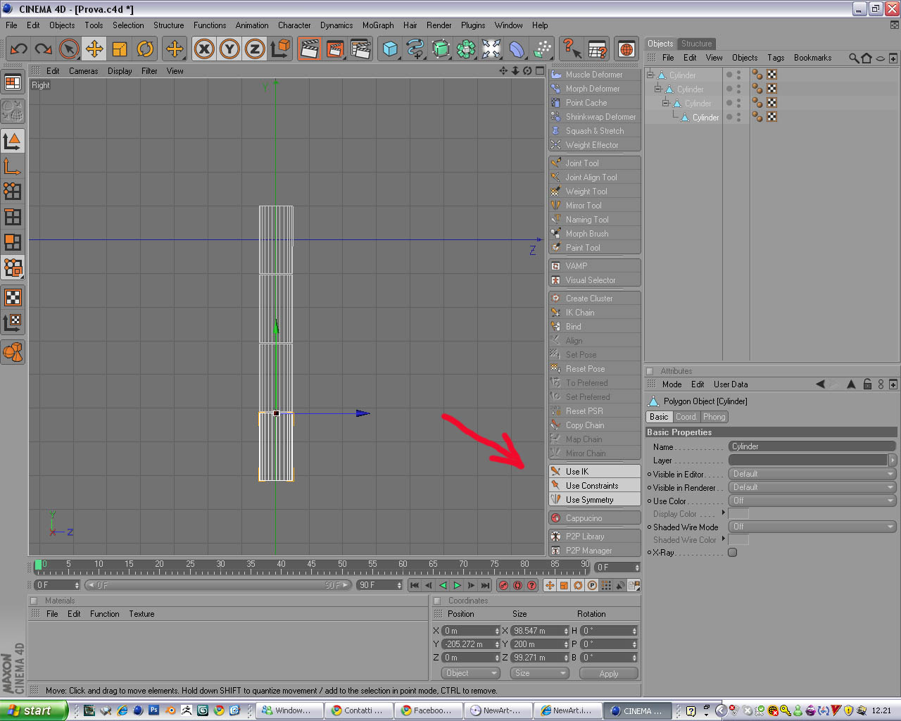Click the Redo arrow icon
Image resolution: width=901 pixels, height=721 pixels.
[x=44, y=49]
